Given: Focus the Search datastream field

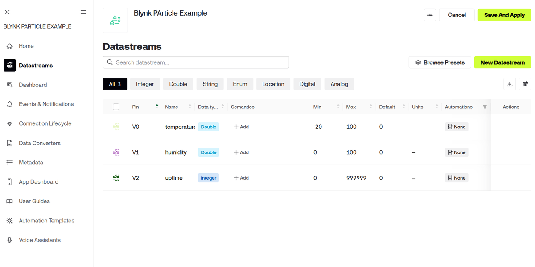Looking at the screenshot, I should click(196, 62).
